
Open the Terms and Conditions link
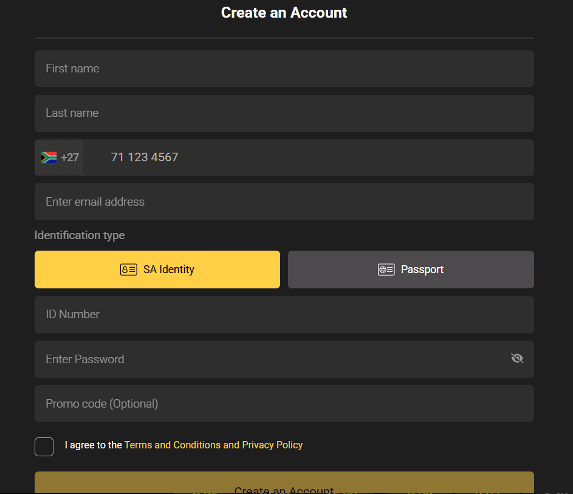[x=173, y=445]
